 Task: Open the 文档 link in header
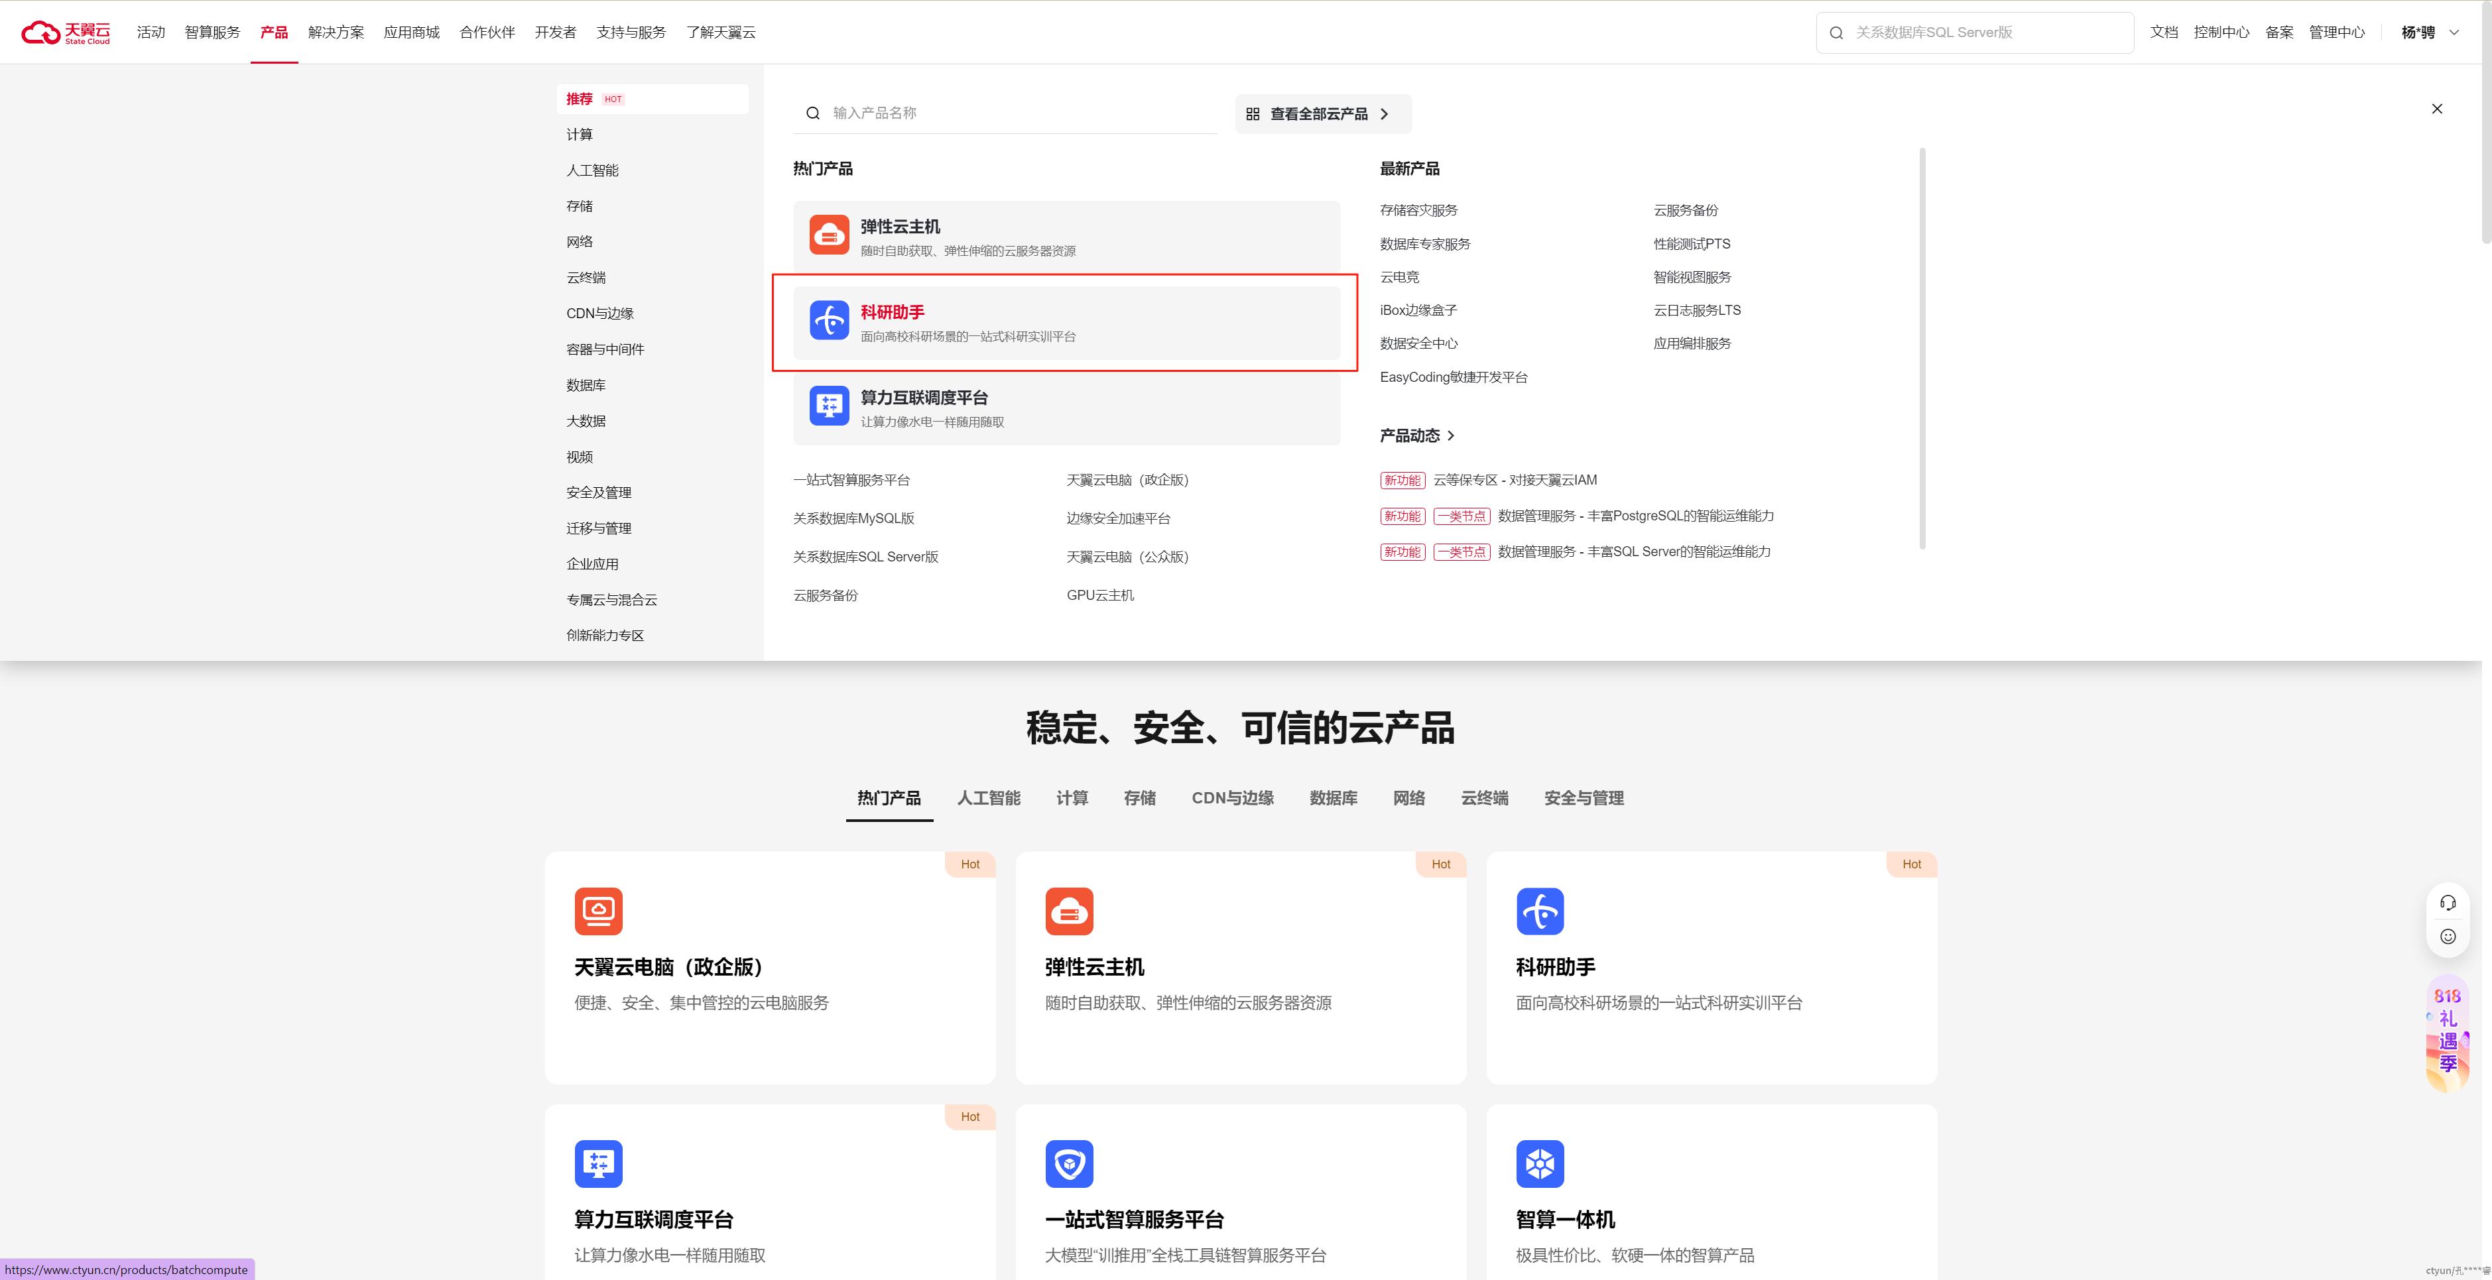coord(2163,33)
